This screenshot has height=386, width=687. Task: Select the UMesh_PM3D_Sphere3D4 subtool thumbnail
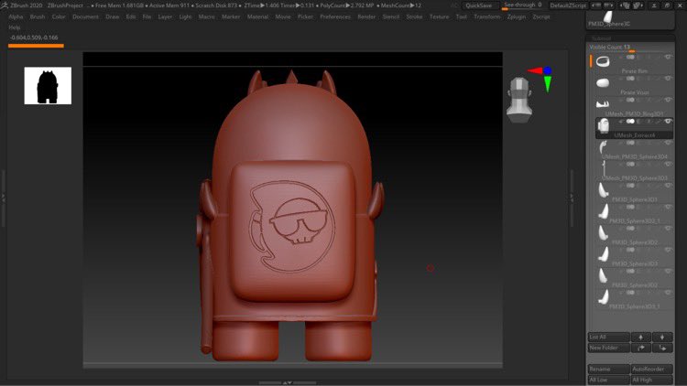tap(603, 147)
